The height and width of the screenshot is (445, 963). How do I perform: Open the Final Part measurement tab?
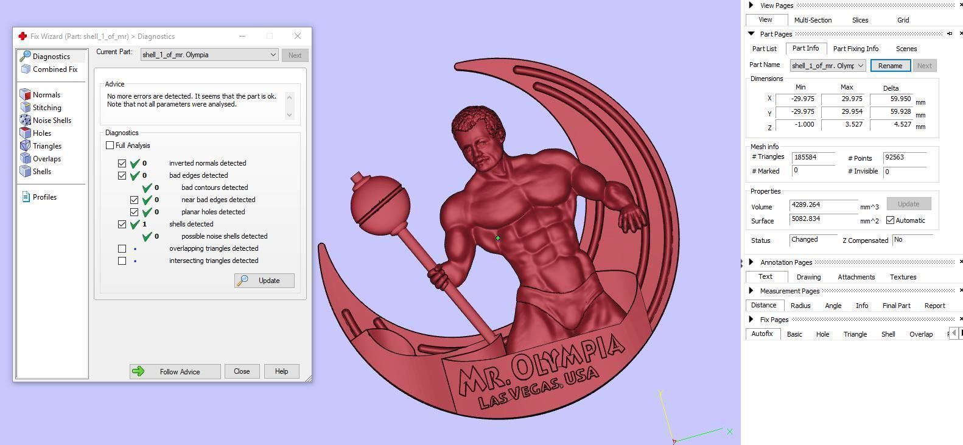tap(896, 306)
